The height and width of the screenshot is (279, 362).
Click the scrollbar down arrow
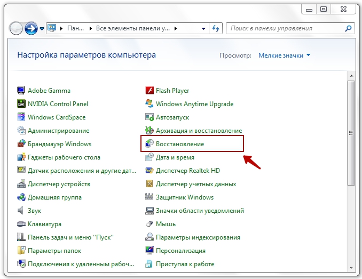coord(351,267)
